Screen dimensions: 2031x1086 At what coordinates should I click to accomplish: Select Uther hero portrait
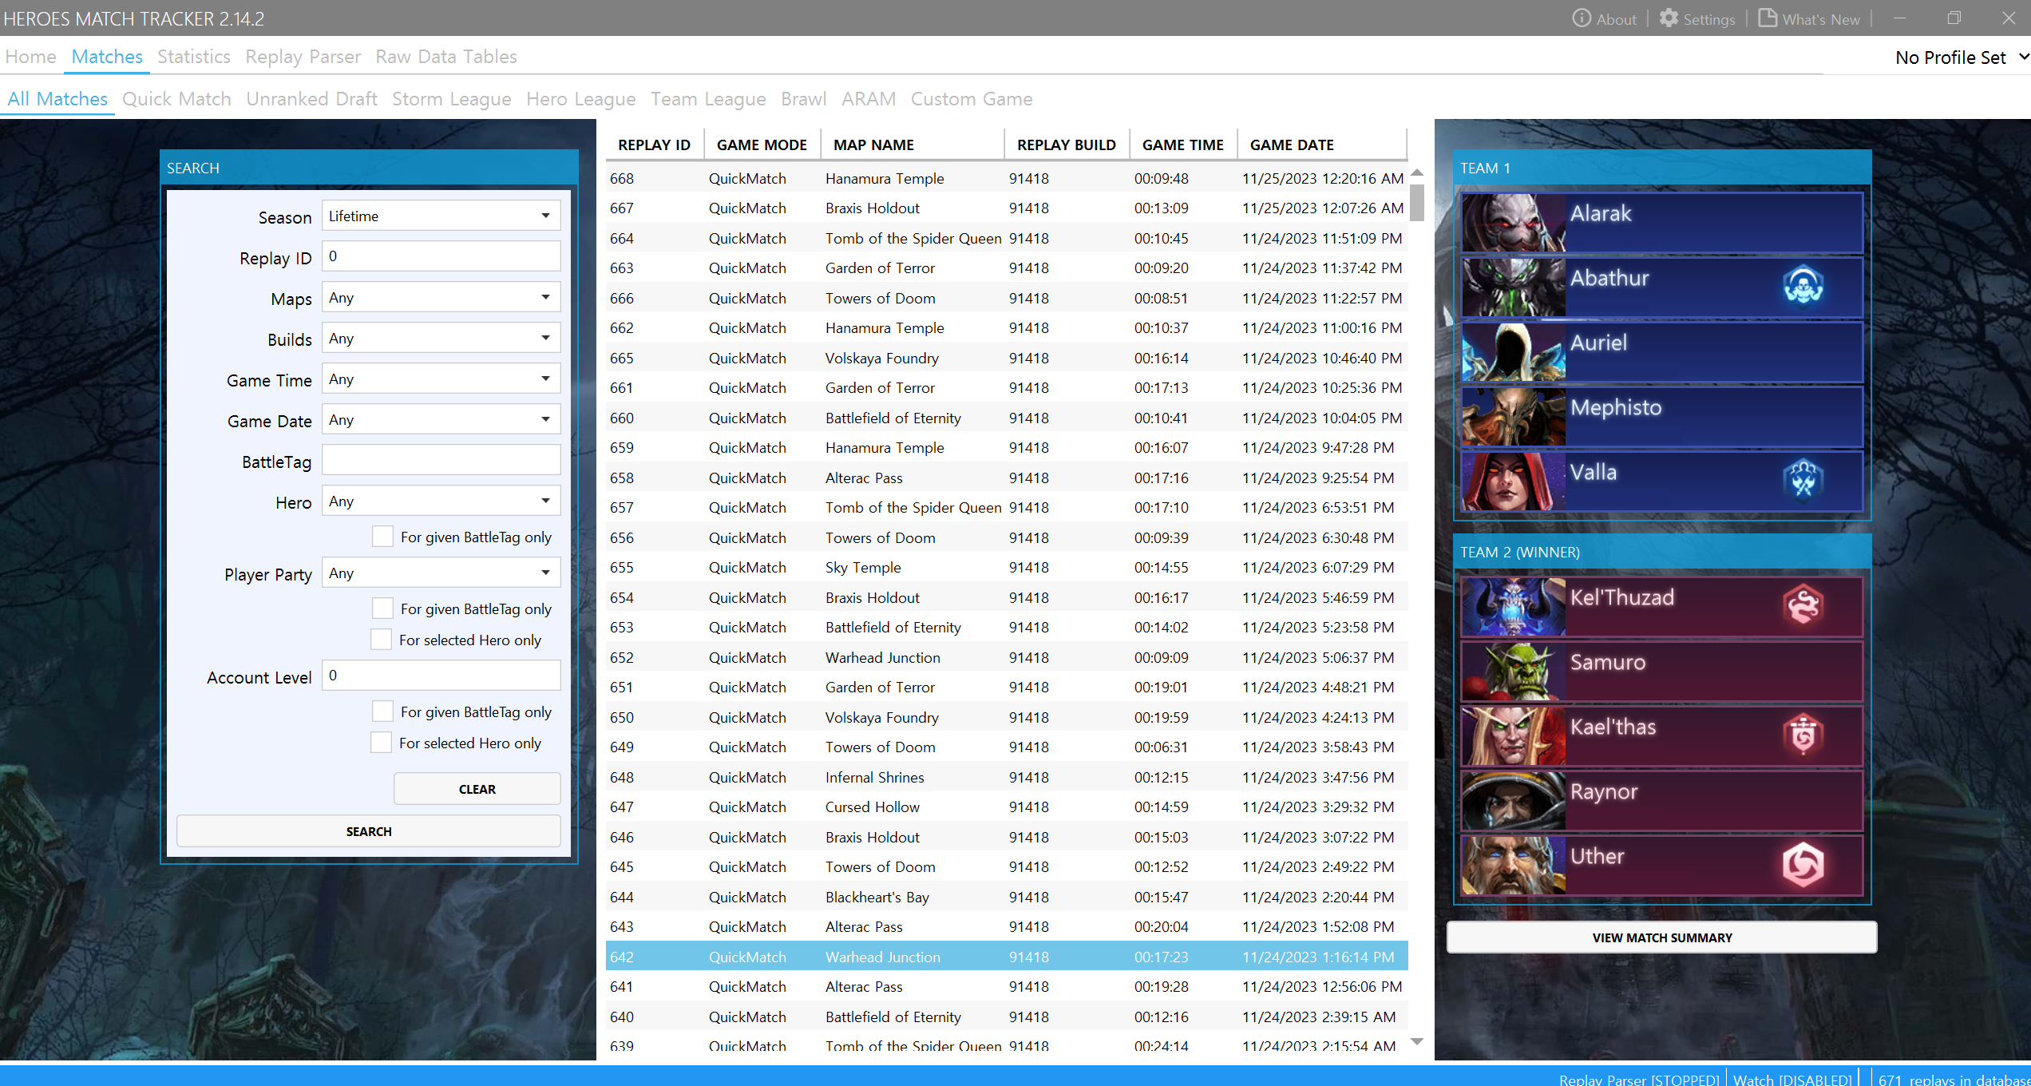[1514, 866]
